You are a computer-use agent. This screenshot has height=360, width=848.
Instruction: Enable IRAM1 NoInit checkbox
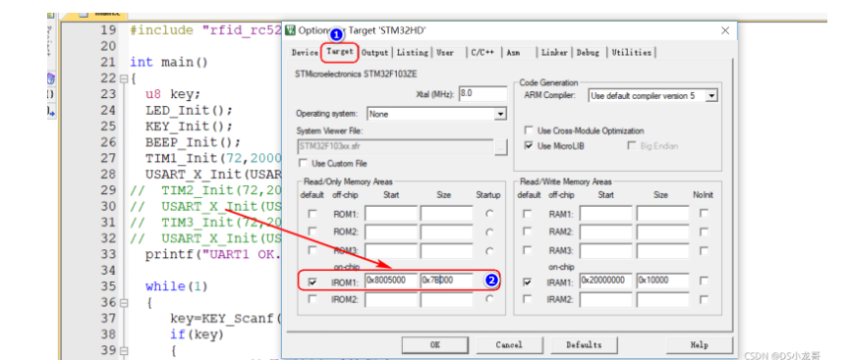(x=704, y=281)
